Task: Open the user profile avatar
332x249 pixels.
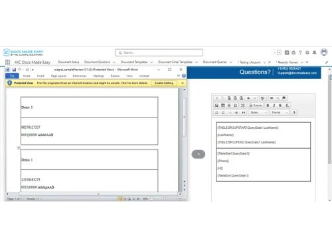Action: [x=324, y=52]
